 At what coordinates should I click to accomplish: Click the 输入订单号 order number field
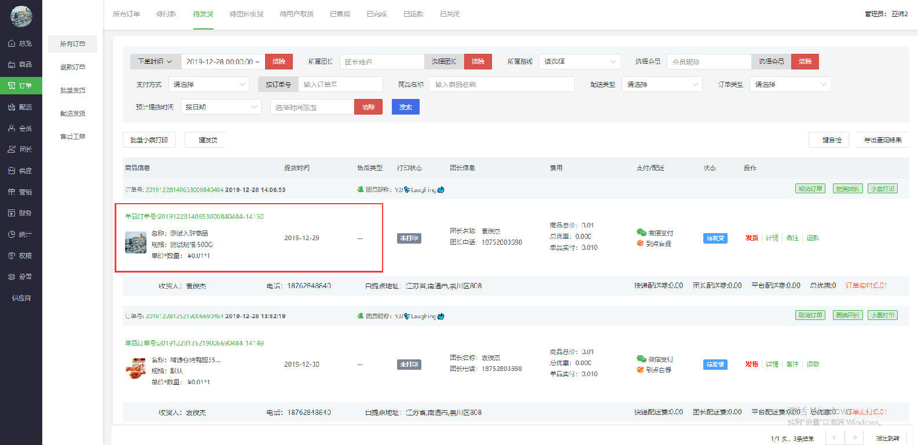tap(340, 84)
